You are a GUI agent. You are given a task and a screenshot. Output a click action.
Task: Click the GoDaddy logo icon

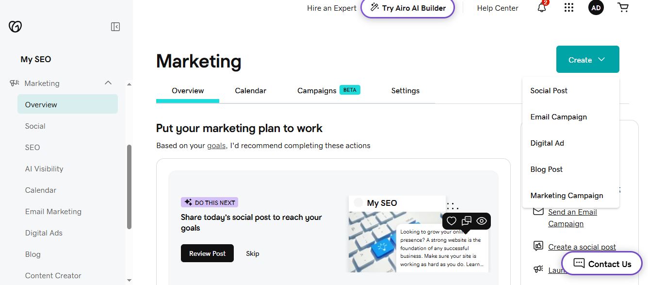click(x=16, y=27)
